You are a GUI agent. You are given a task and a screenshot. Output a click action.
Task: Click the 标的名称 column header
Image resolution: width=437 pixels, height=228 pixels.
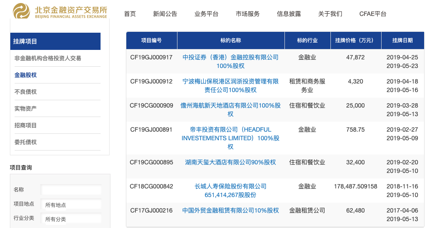tap(231, 40)
